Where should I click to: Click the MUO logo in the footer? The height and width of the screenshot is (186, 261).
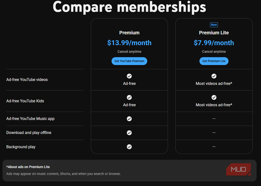click(x=238, y=169)
